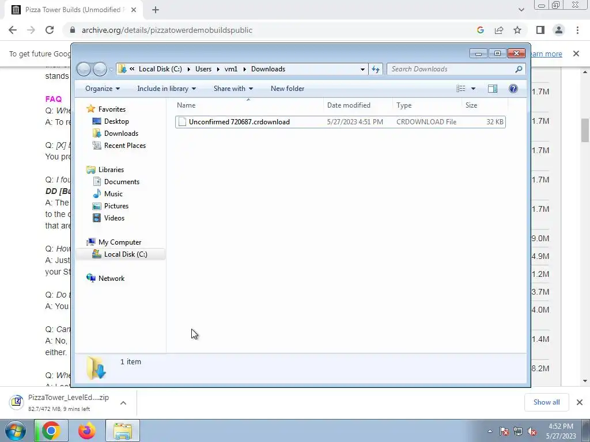Image resolution: width=590 pixels, height=442 pixels.
Task: Dismiss the Chrome notification infobar
Action: pos(576,54)
